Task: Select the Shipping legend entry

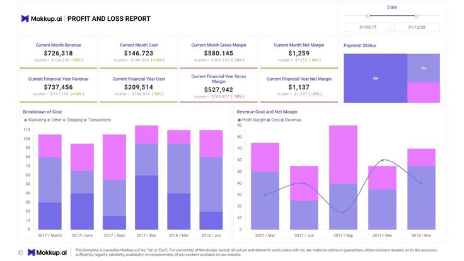Action: tap(72, 120)
